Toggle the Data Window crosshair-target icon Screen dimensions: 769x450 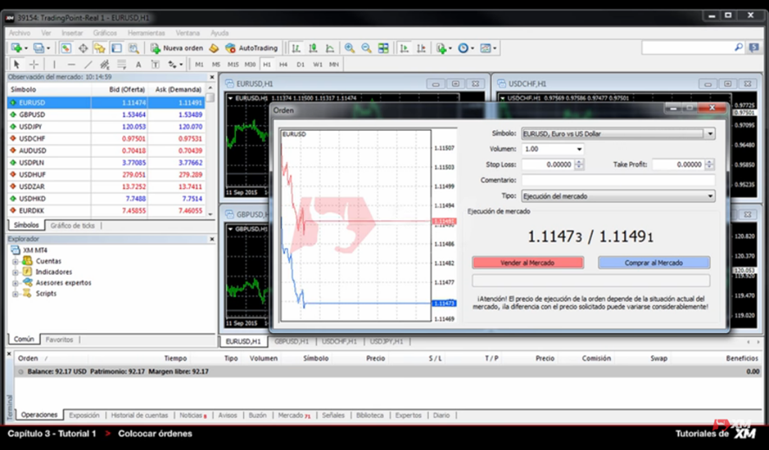tap(82, 48)
